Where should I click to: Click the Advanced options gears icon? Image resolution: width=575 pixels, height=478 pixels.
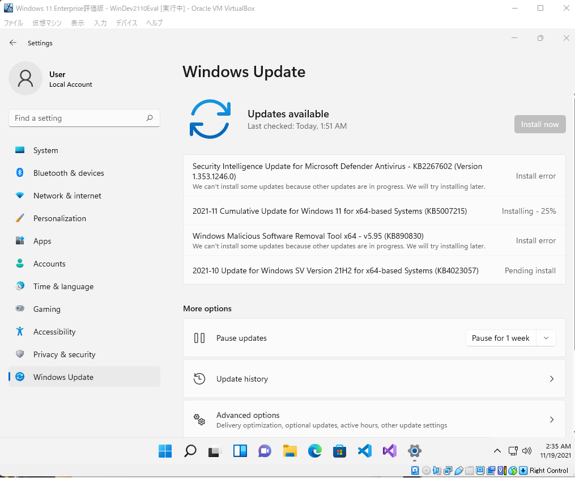coord(199,419)
